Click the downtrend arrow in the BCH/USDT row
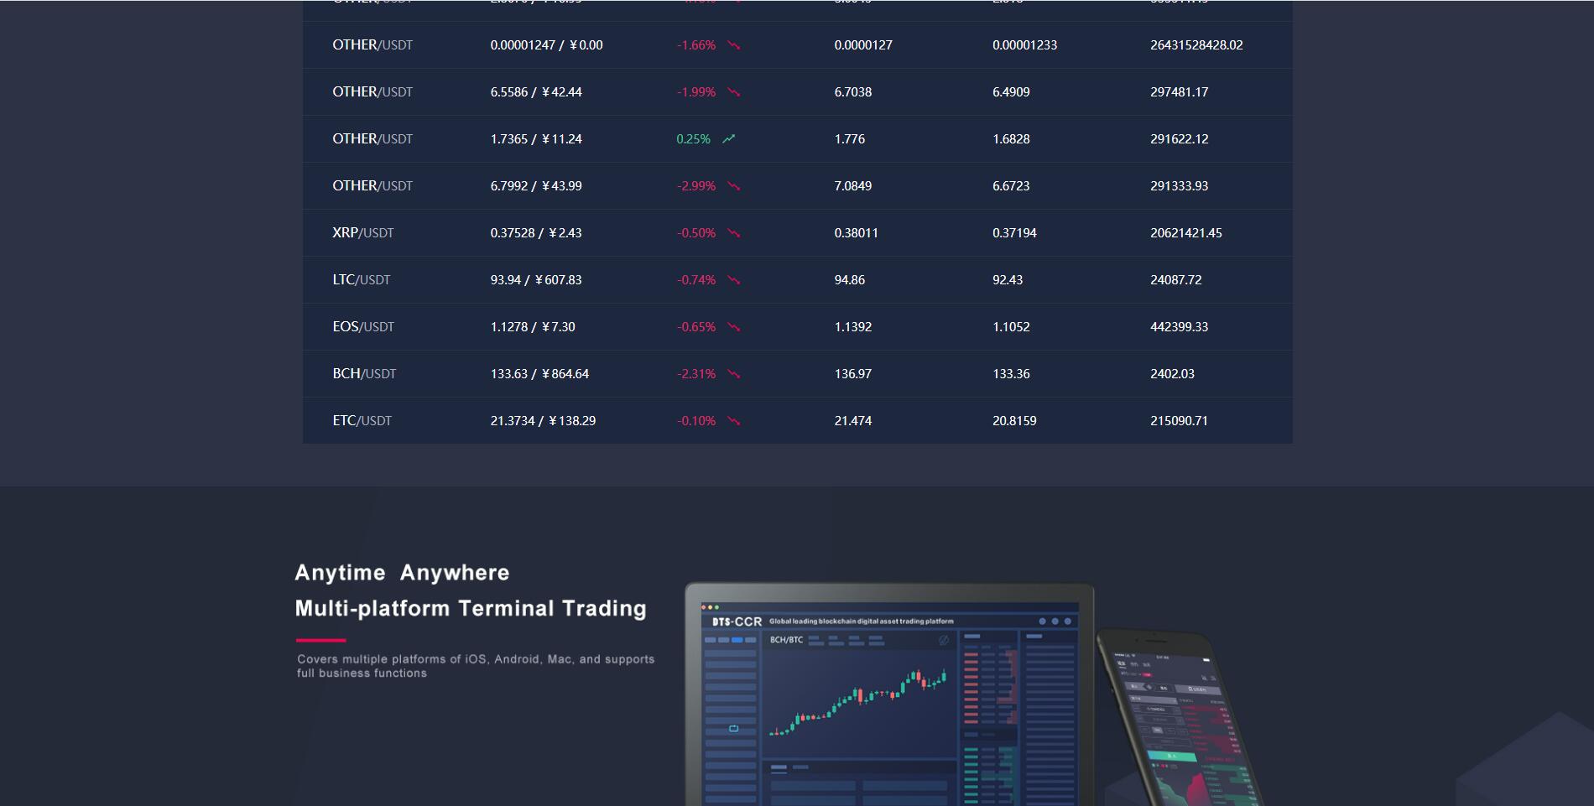This screenshot has width=1594, height=806. point(733,374)
